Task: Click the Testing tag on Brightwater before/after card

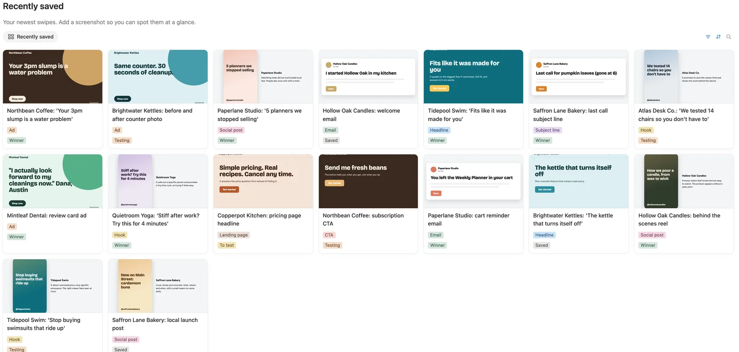Action: [x=122, y=141]
